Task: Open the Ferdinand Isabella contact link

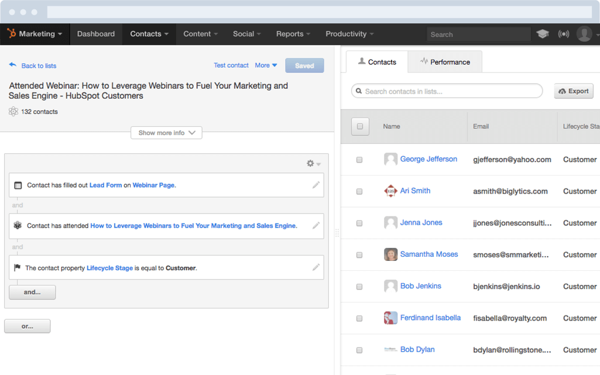Action: 430,318
